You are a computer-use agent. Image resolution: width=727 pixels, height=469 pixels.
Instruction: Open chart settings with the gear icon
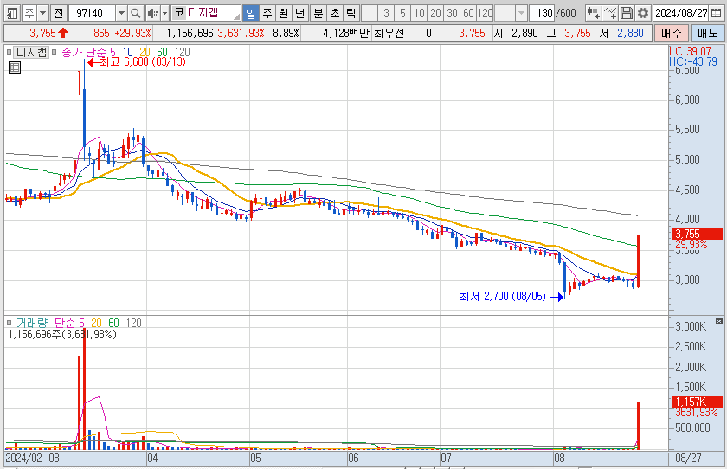pyautogui.click(x=643, y=13)
